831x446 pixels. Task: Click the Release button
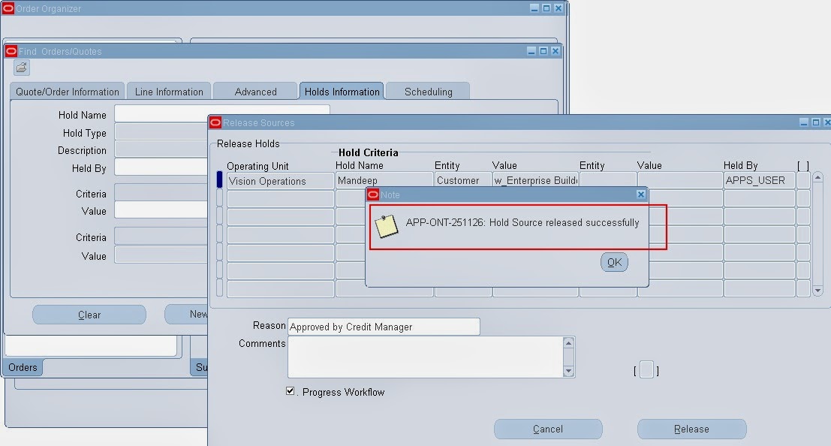click(x=691, y=429)
